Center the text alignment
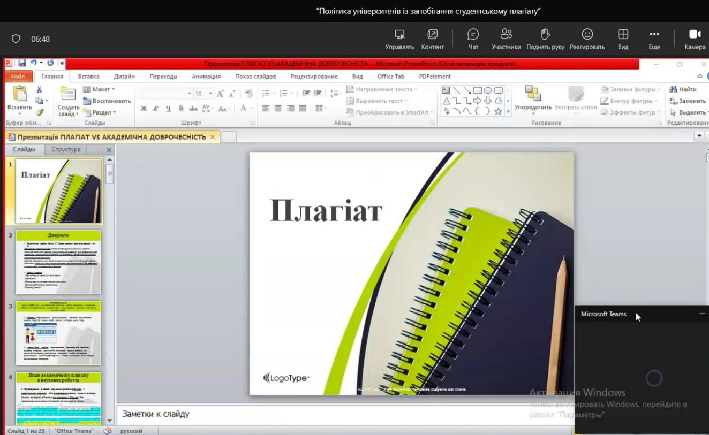709x435 pixels. pos(278,109)
